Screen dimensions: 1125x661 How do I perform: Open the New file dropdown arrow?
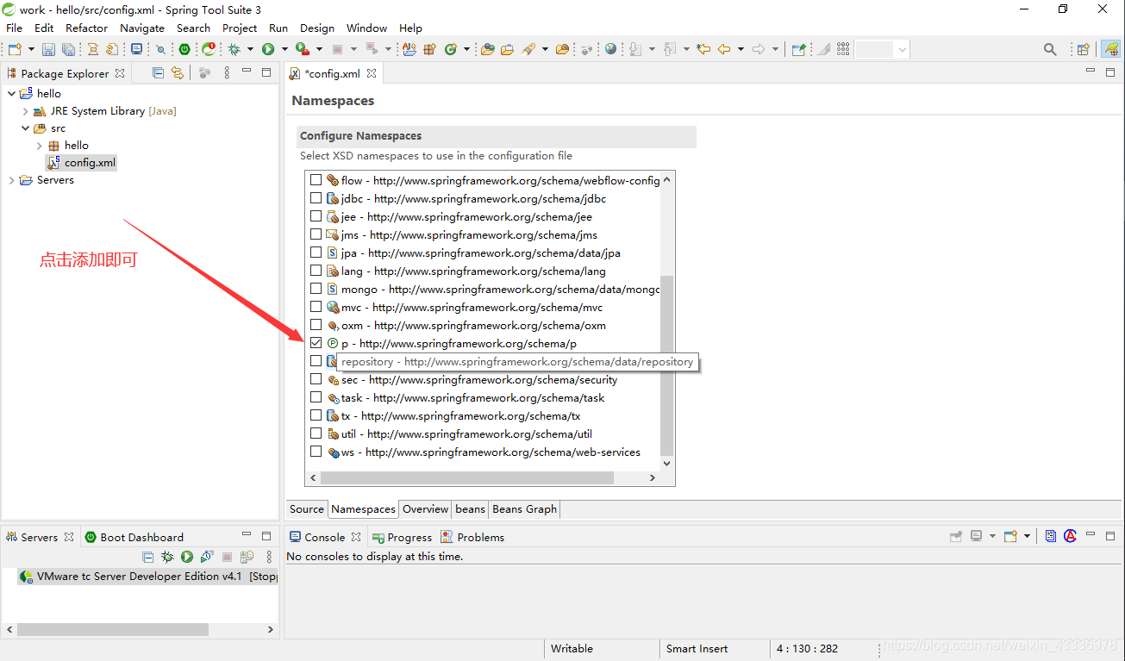coord(32,49)
